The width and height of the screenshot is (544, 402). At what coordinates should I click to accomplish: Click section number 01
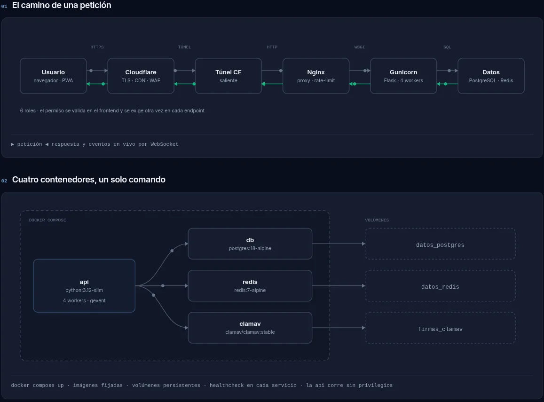coord(4,6)
